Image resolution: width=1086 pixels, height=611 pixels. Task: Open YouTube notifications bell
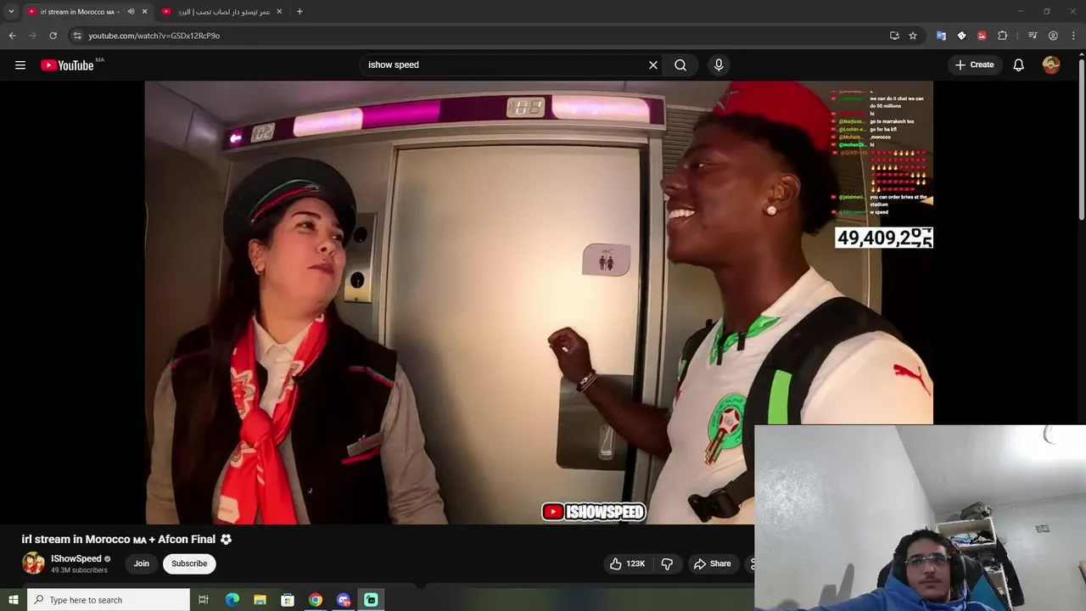pyautogui.click(x=1019, y=64)
